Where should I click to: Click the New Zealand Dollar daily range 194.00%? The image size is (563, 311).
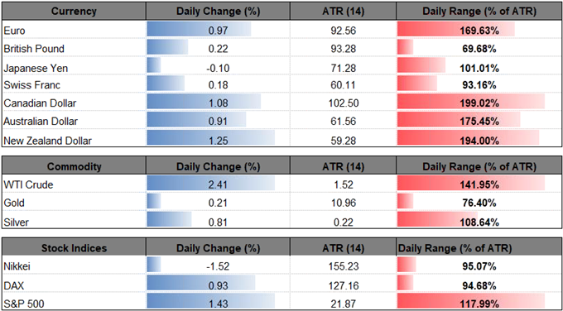pyautogui.click(x=479, y=139)
